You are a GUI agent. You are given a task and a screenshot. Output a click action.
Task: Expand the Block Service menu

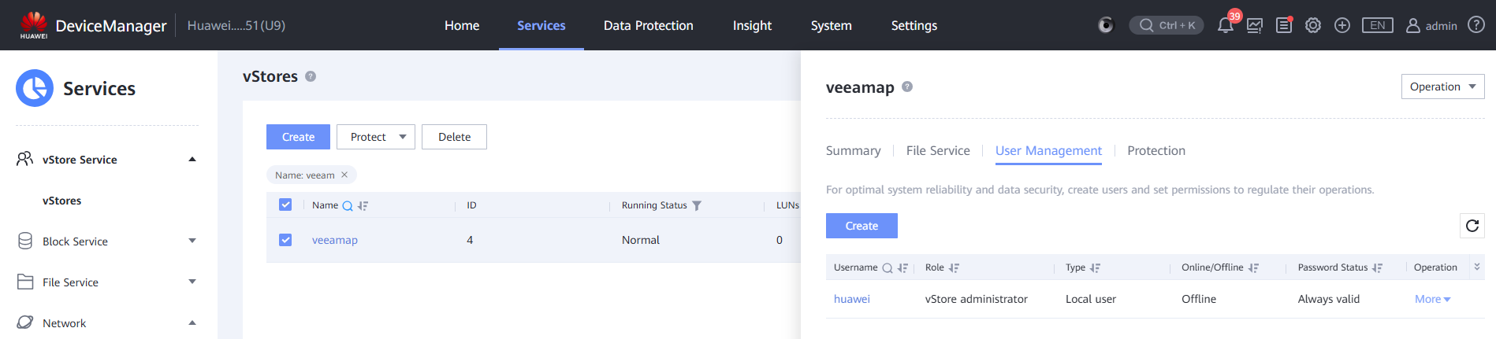click(192, 241)
